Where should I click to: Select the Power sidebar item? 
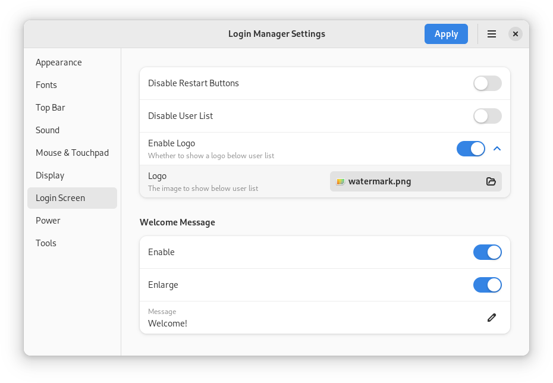pyautogui.click(x=48, y=221)
